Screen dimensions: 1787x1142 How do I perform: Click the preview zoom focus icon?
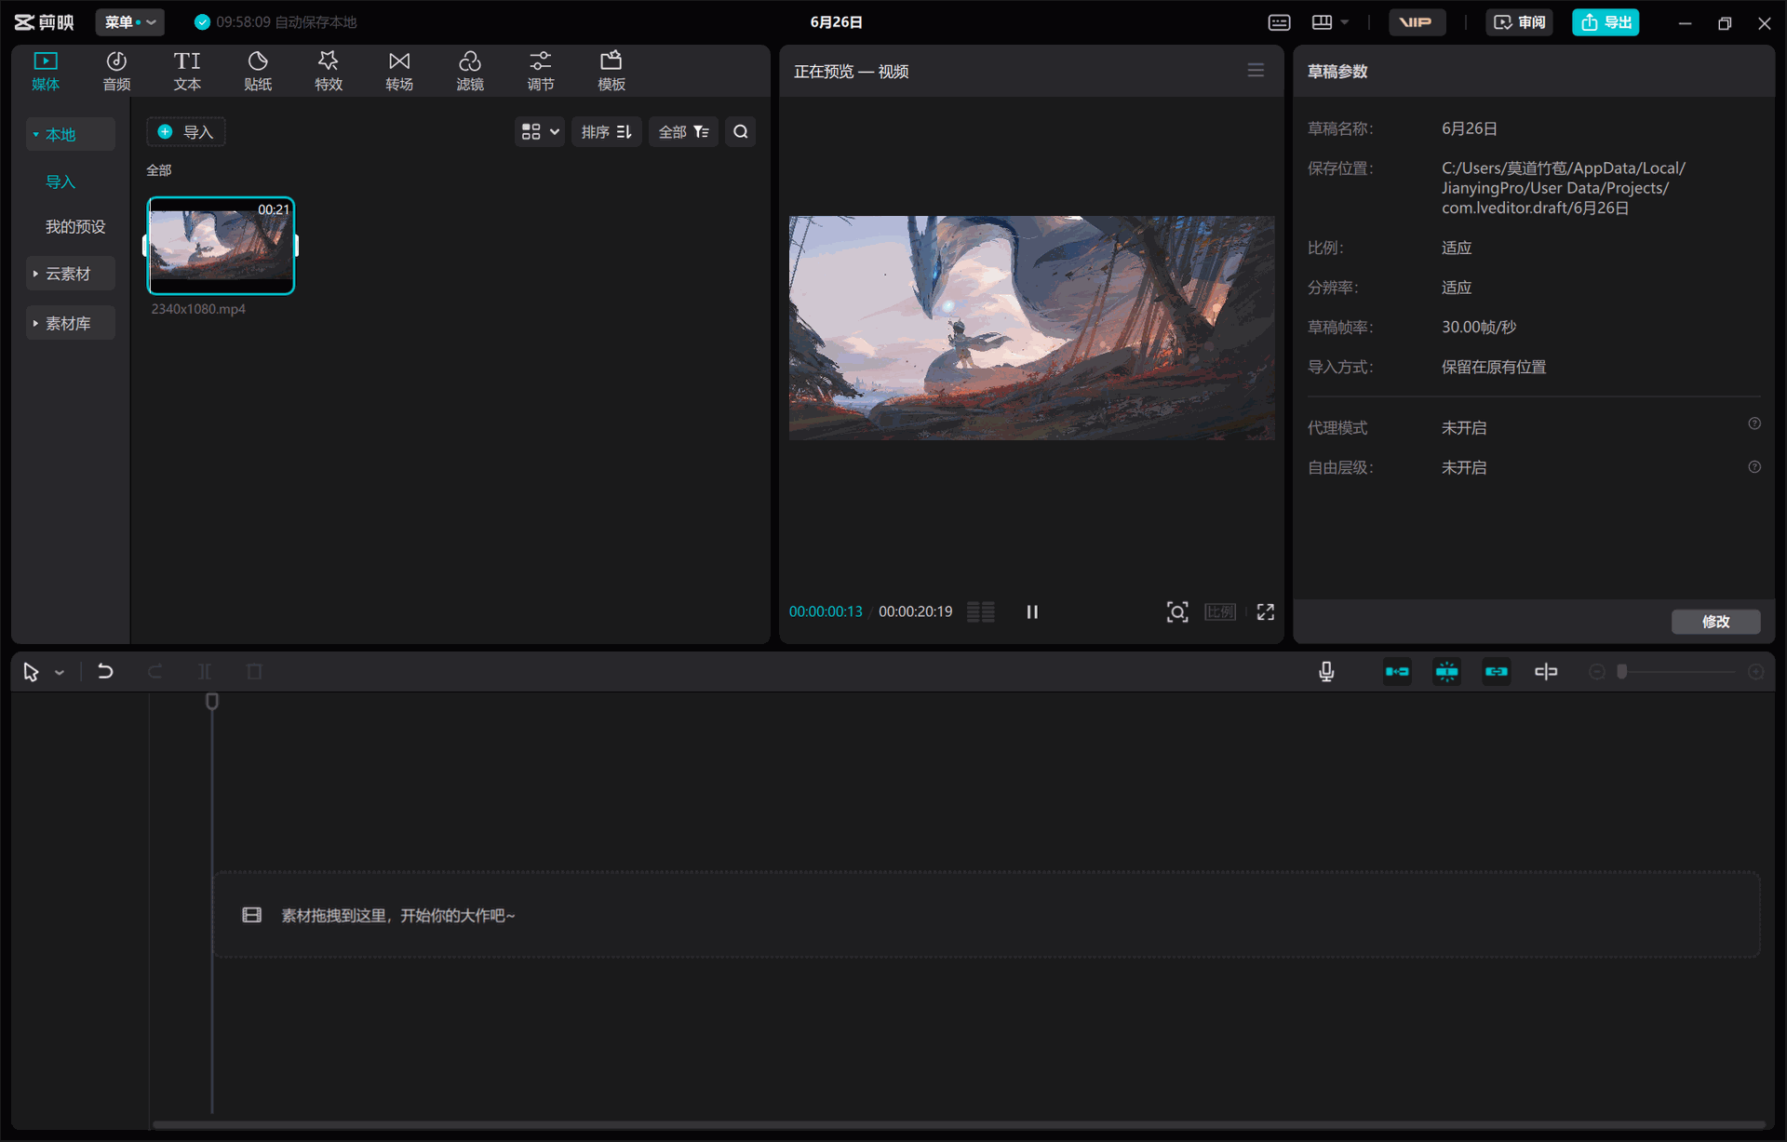[x=1177, y=611]
